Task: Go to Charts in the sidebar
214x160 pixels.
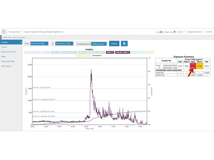Action: [x=4, y=47]
